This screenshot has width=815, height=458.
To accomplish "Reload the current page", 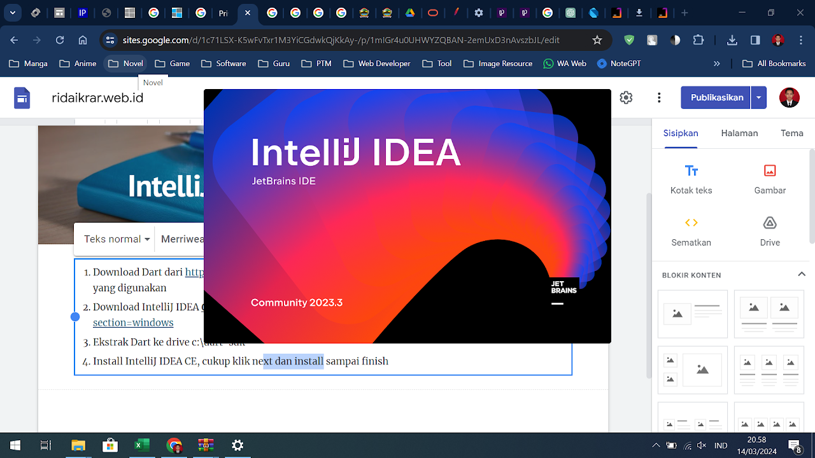I will pyautogui.click(x=60, y=40).
